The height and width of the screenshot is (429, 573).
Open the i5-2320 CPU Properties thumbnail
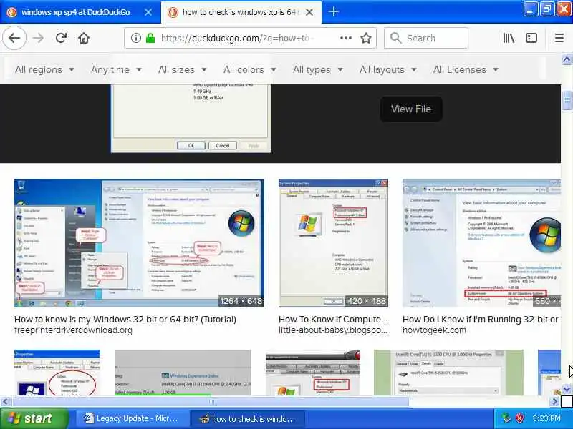[x=448, y=373]
